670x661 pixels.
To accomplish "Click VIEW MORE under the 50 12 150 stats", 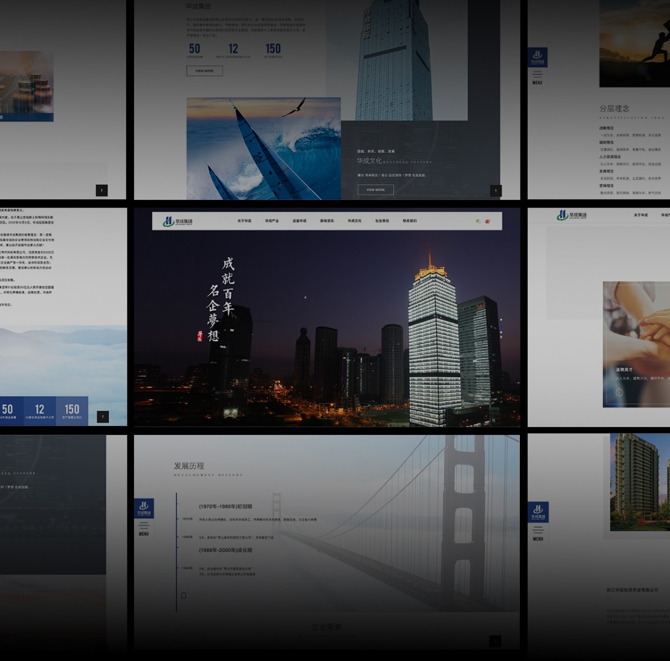I will pos(204,71).
